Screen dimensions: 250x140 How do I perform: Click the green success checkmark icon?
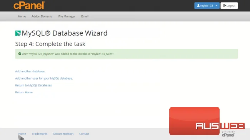20,54
